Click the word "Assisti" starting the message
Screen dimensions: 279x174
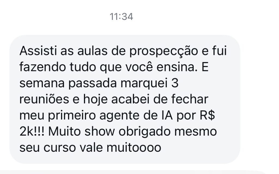click(38, 51)
